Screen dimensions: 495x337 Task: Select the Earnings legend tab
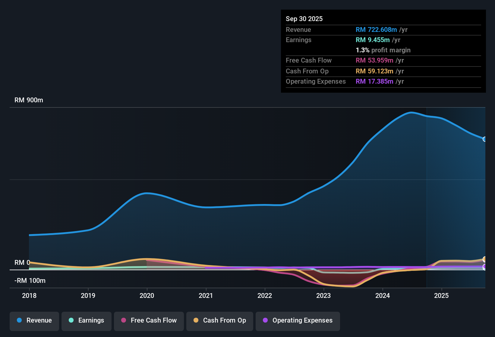(86, 320)
